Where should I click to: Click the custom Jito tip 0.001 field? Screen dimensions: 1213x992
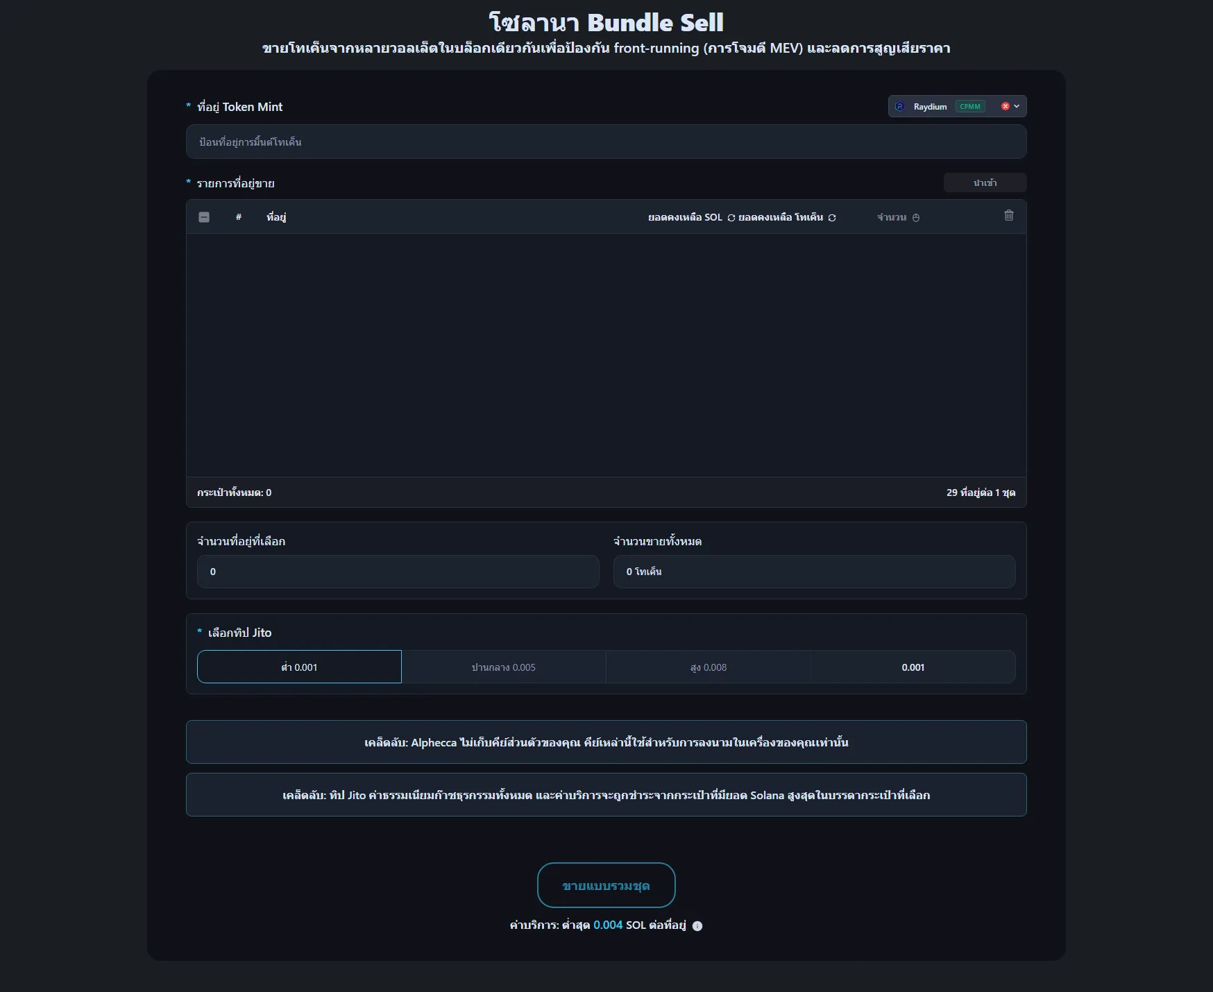913,667
